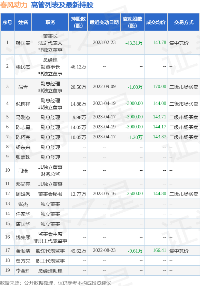Click the change value -43.31万
The image size is (200, 286).
click(x=134, y=43)
